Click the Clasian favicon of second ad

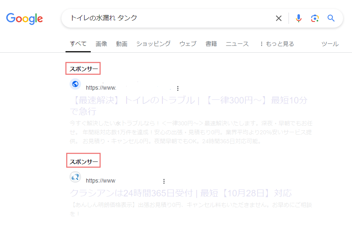75,177
